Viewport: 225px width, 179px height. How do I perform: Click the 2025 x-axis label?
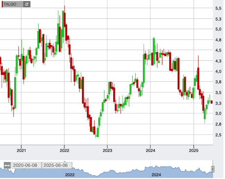193,151
